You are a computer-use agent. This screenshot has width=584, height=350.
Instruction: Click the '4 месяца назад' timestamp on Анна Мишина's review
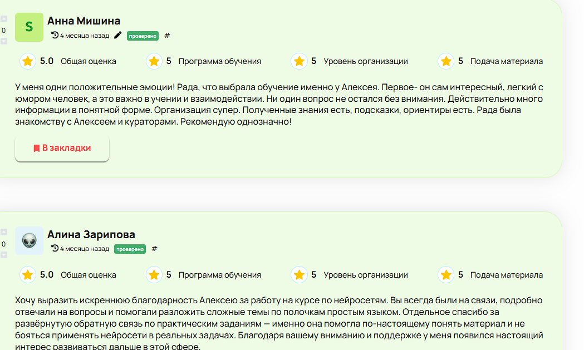(x=85, y=36)
